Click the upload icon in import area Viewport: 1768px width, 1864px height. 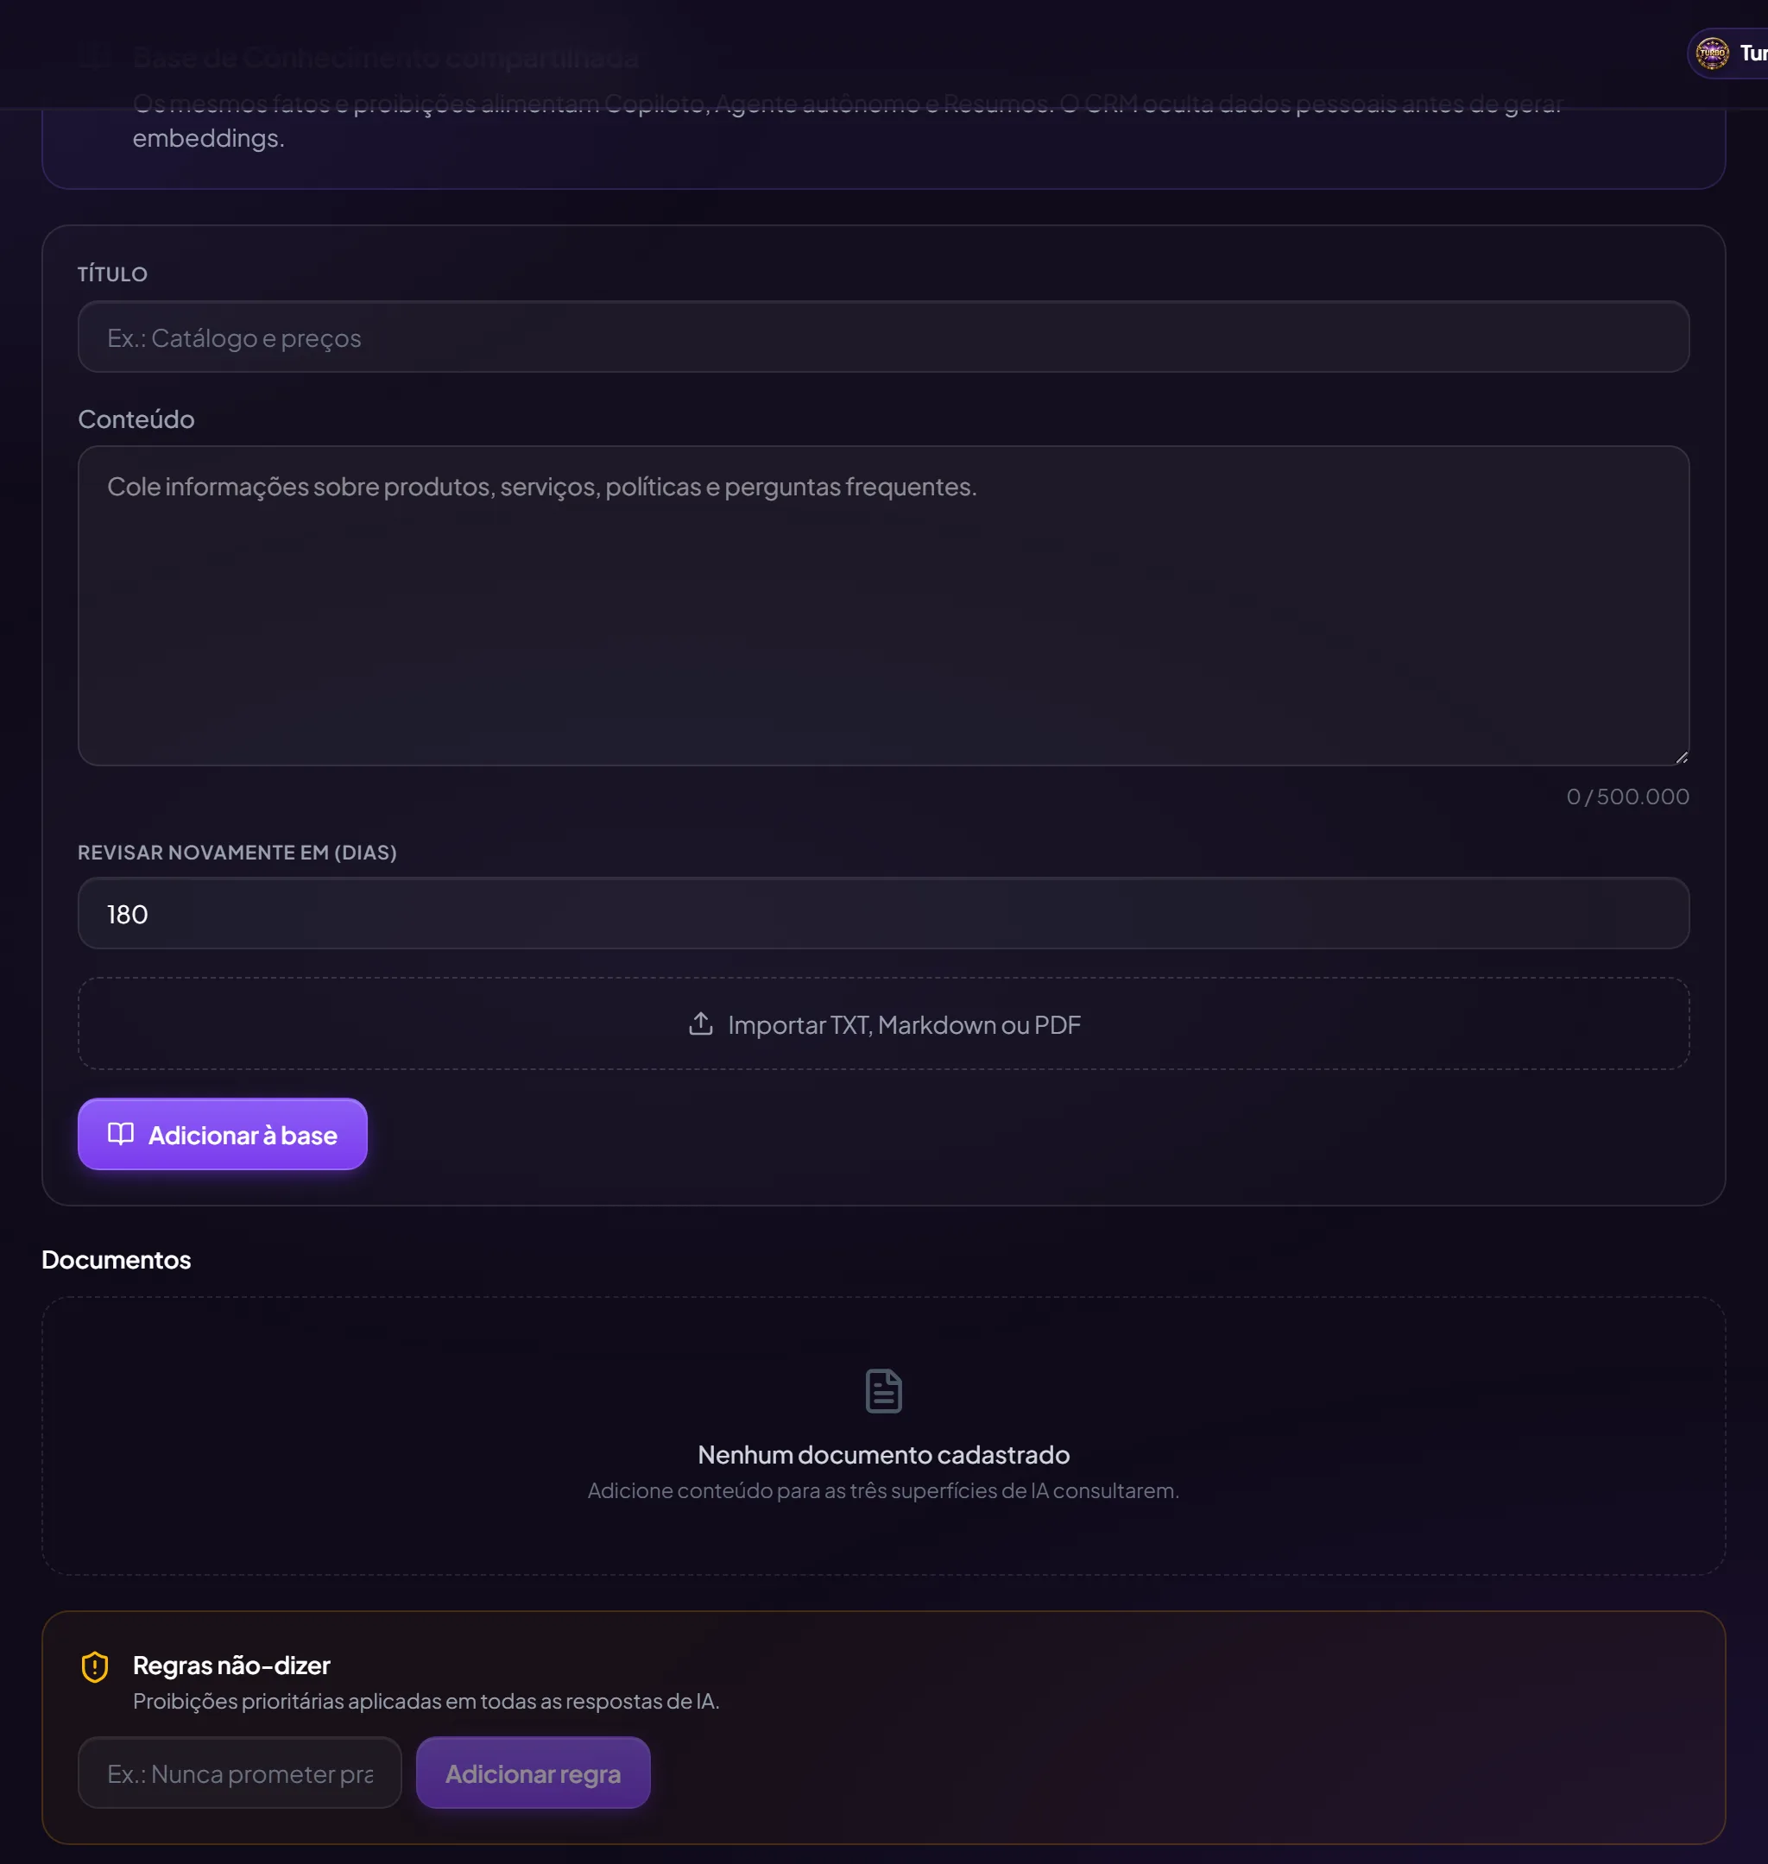700,1023
